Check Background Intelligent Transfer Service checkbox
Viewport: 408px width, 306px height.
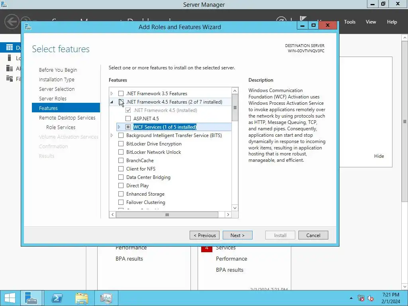coord(121,135)
